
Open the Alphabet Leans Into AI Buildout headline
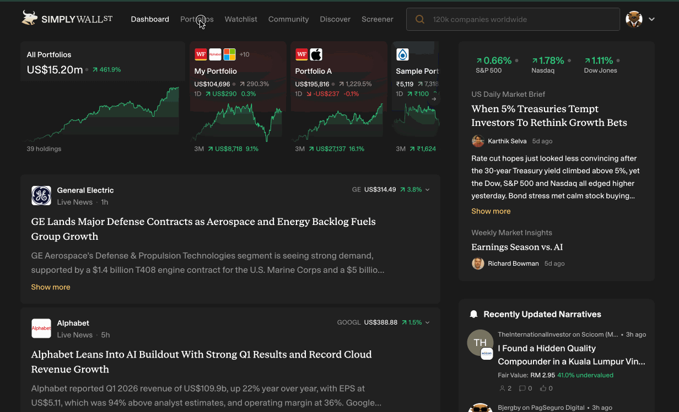[x=202, y=362]
